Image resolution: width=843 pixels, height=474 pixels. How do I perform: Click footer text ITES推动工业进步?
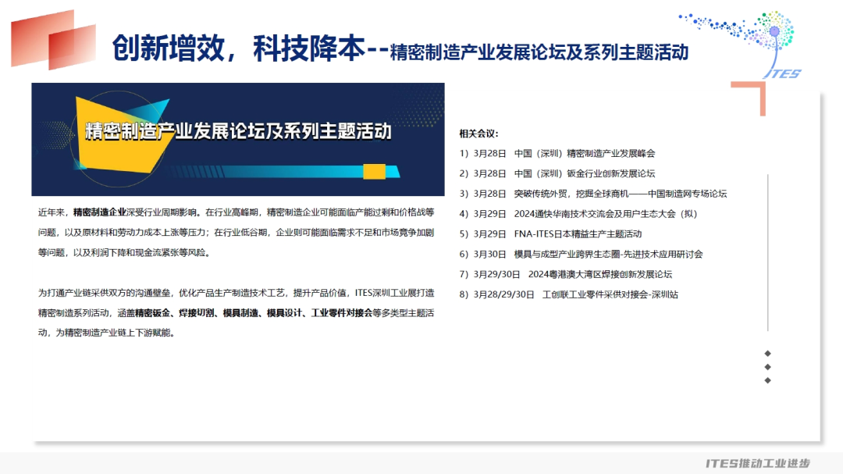(757, 463)
